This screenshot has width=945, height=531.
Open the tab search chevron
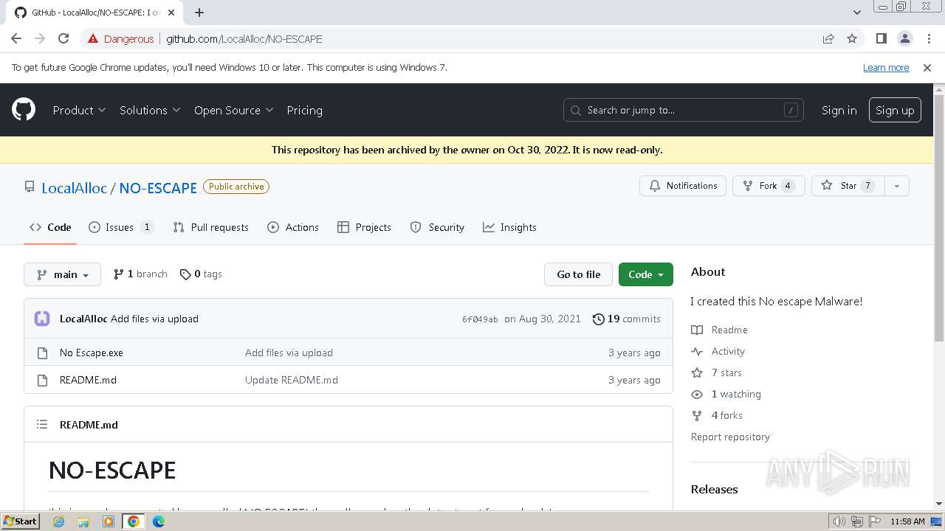(x=856, y=13)
